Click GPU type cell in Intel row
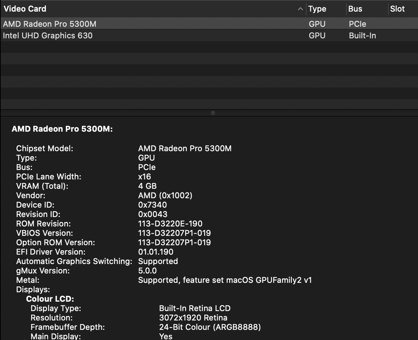 tap(317, 35)
